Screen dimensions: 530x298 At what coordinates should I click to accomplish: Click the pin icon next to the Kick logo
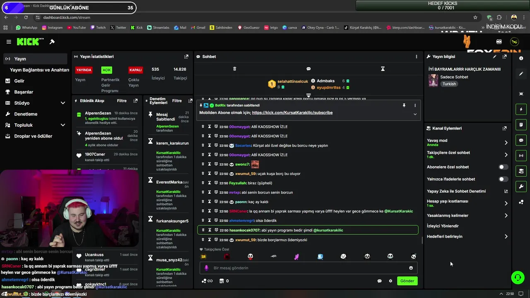(52, 42)
